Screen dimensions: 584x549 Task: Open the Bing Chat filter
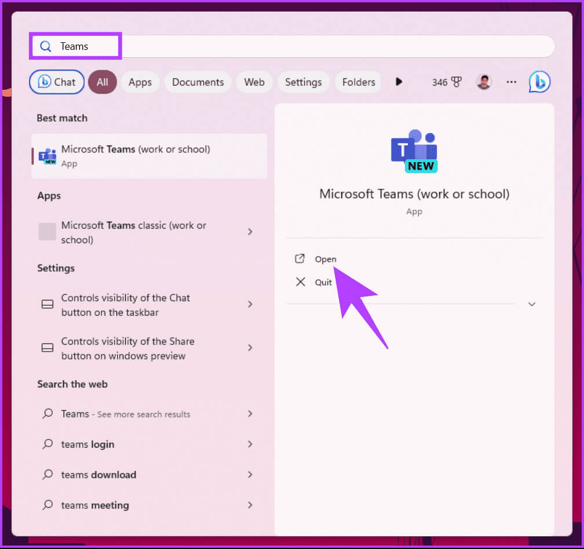(x=57, y=82)
